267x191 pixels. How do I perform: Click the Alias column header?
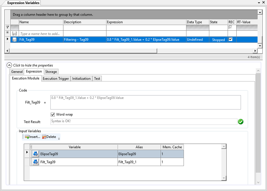pyautogui.click(x=139, y=147)
